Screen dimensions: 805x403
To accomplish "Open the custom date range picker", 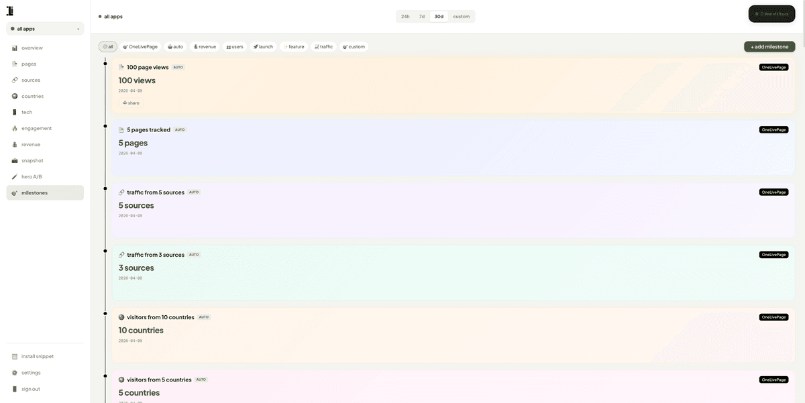I will (461, 16).
